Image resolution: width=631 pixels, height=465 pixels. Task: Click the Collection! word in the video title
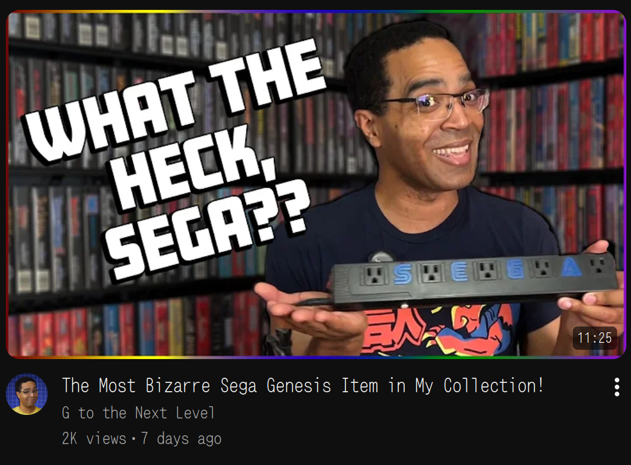tap(494, 386)
